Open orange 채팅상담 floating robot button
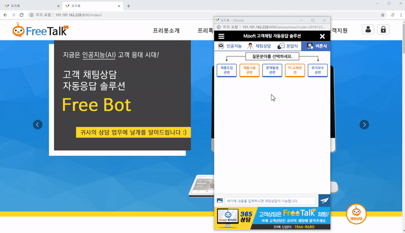This screenshot has width=405, height=233. click(357, 214)
